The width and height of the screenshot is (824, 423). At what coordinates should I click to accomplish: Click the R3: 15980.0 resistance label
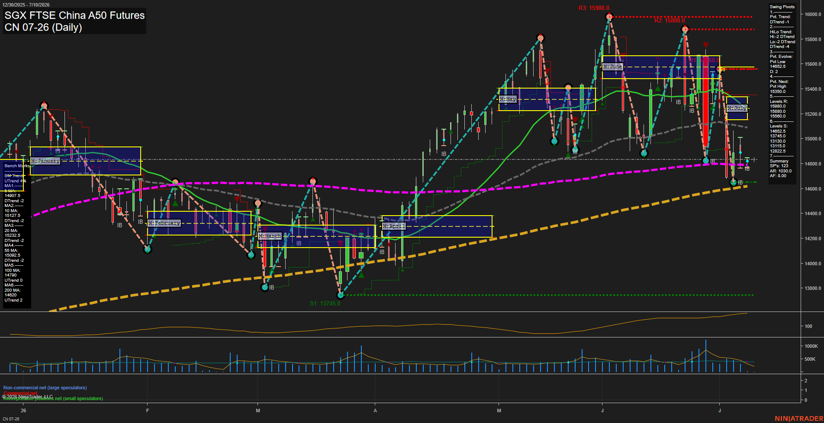(x=594, y=8)
